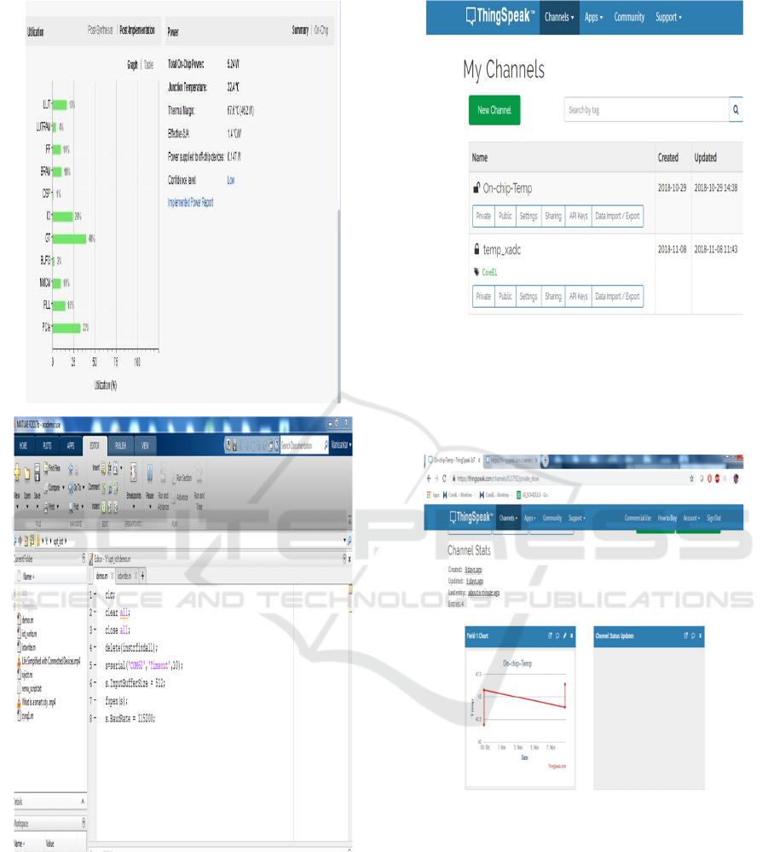Close the Channel Status Updates widget
The height and width of the screenshot is (852, 768).
(700, 635)
